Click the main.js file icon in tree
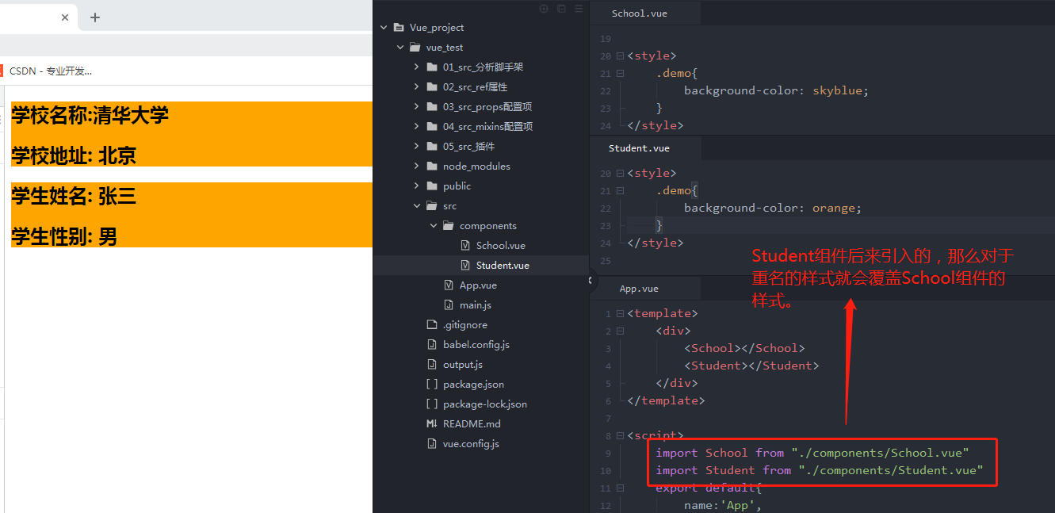Viewport: 1055px width, 513px height. tap(449, 305)
